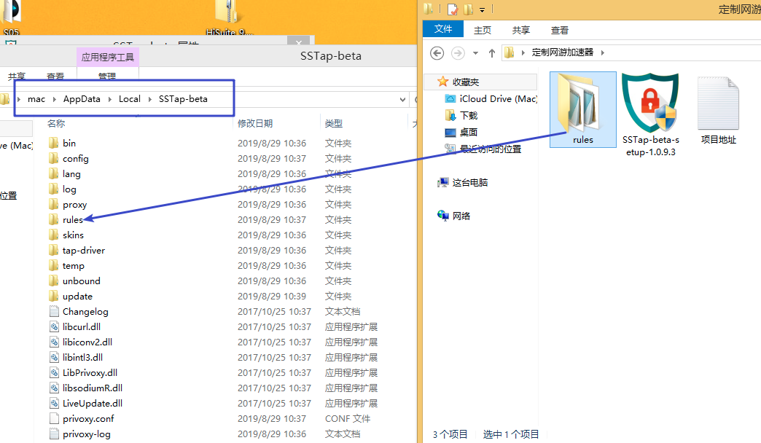Navigate to mac in the address bar
Image resolution: width=761 pixels, height=443 pixels.
click(x=36, y=99)
